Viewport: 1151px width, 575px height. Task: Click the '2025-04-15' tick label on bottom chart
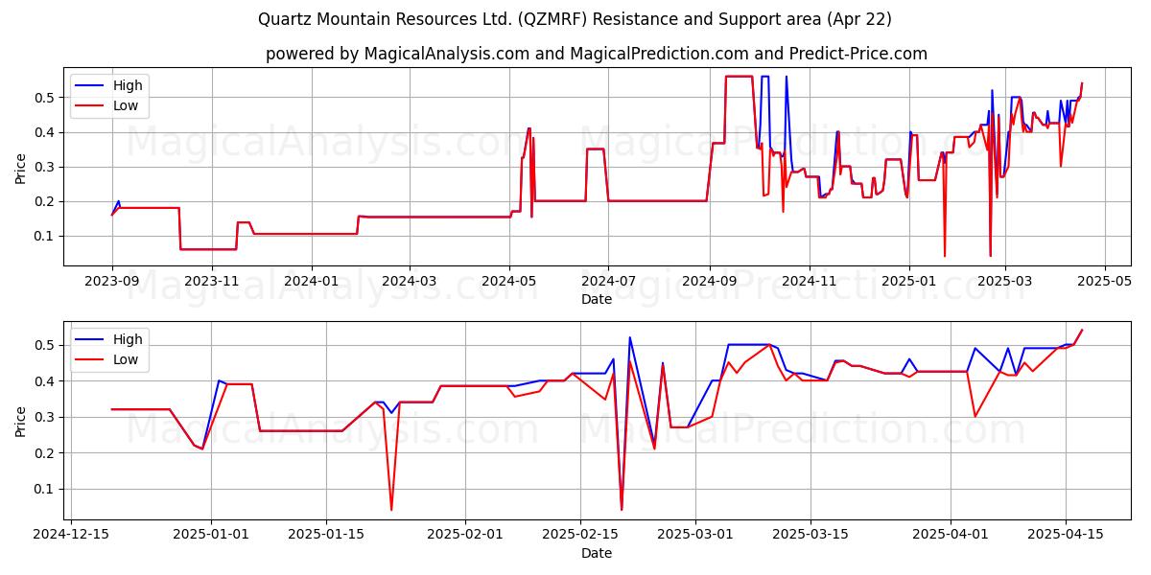pyautogui.click(x=1065, y=536)
